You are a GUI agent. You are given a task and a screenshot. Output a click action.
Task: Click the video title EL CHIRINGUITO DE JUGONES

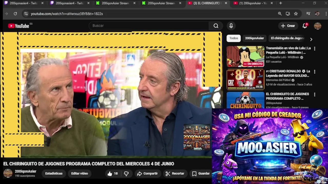(x=89, y=164)
